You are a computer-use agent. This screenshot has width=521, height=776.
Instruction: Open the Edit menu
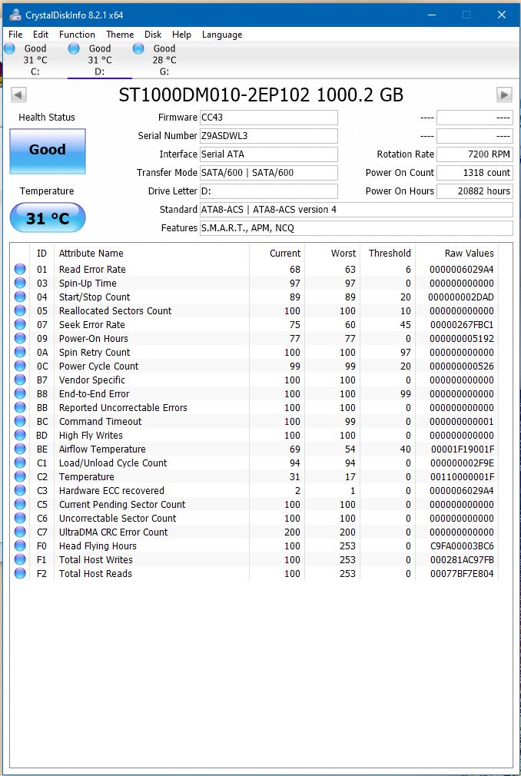(x=41, y=35)
